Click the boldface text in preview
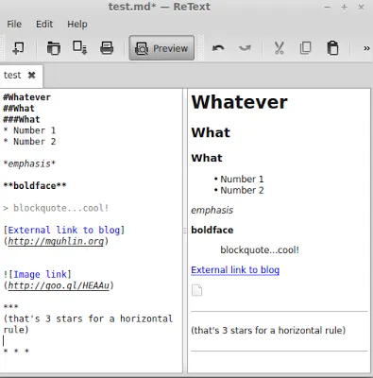 [212, 230]
